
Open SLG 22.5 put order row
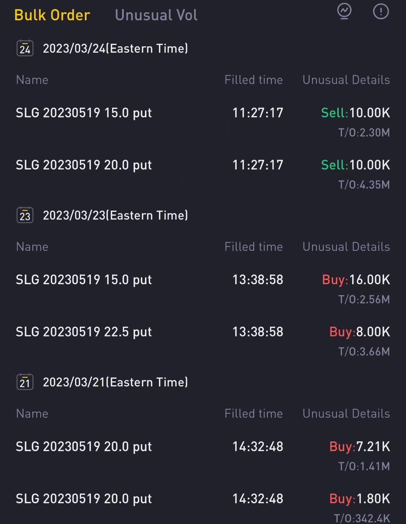tap(84, 332)
